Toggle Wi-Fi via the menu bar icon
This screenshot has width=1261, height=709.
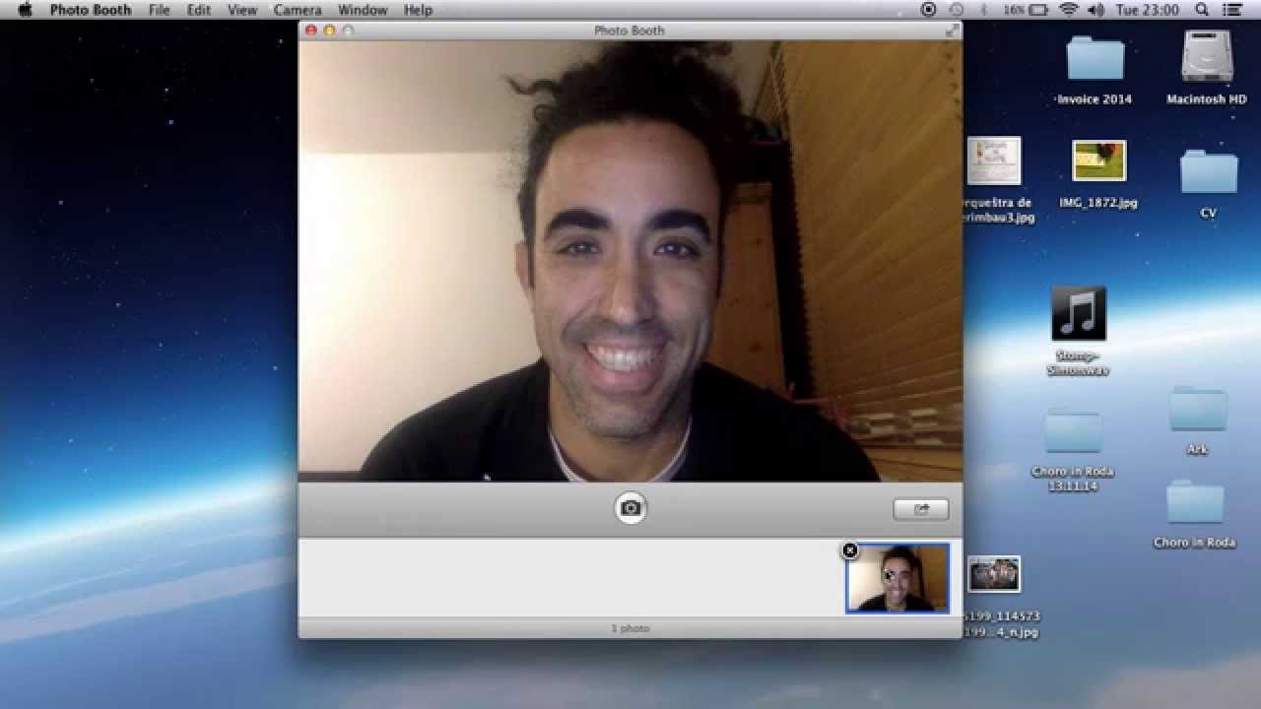coord(1068,10)
